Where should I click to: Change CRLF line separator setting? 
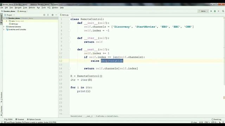coord(207,122)
